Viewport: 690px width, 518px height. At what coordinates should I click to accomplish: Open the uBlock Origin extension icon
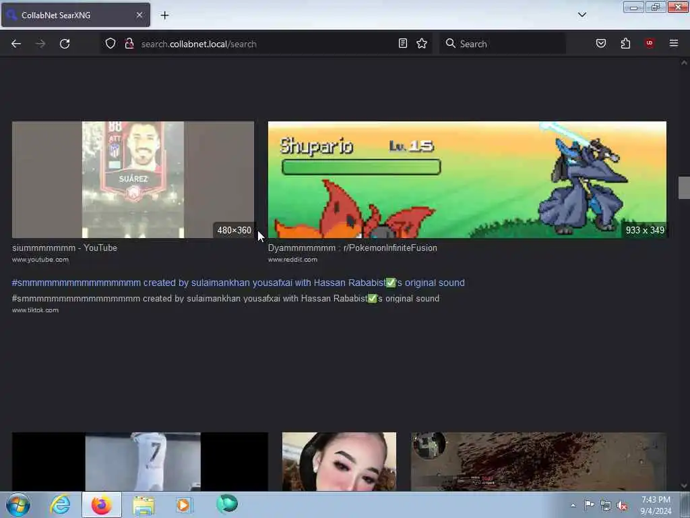pyautogui.click(x=649, y=43)
